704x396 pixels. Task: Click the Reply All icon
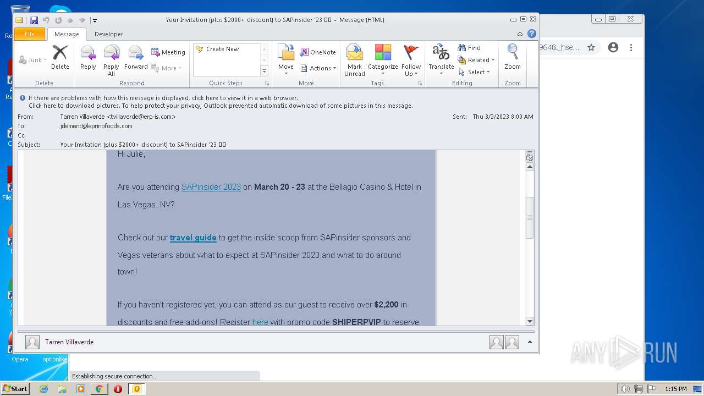coord(111,60)
